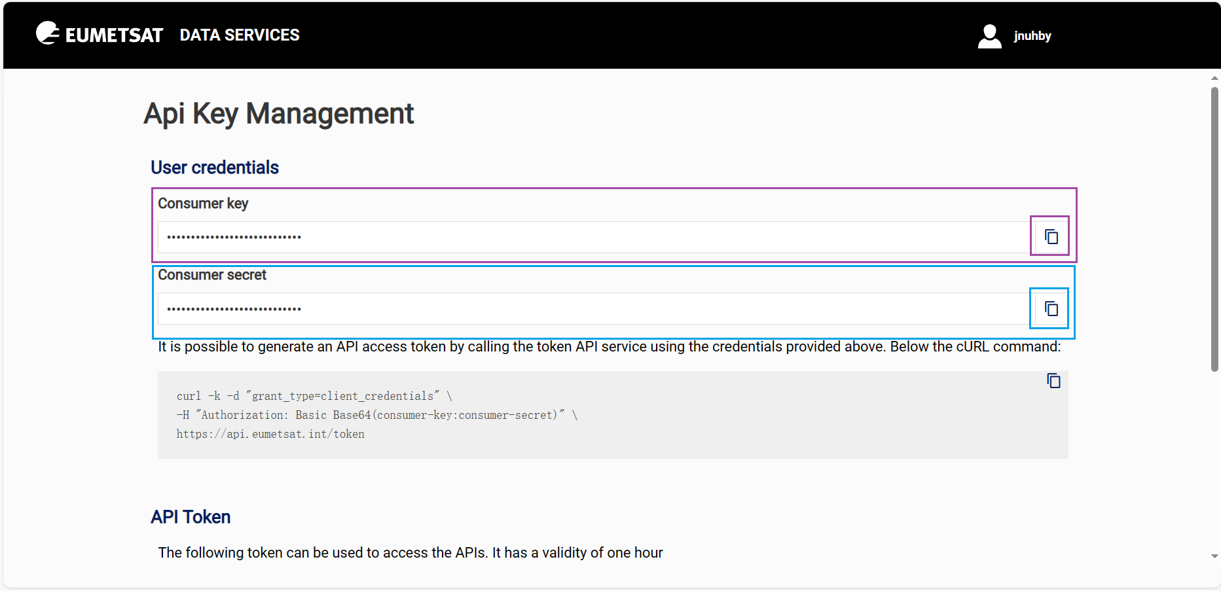1221x591 pixels.
Task: Click the 'https://api.eumetsat.int/token' line
Action: tap(270, 434)
